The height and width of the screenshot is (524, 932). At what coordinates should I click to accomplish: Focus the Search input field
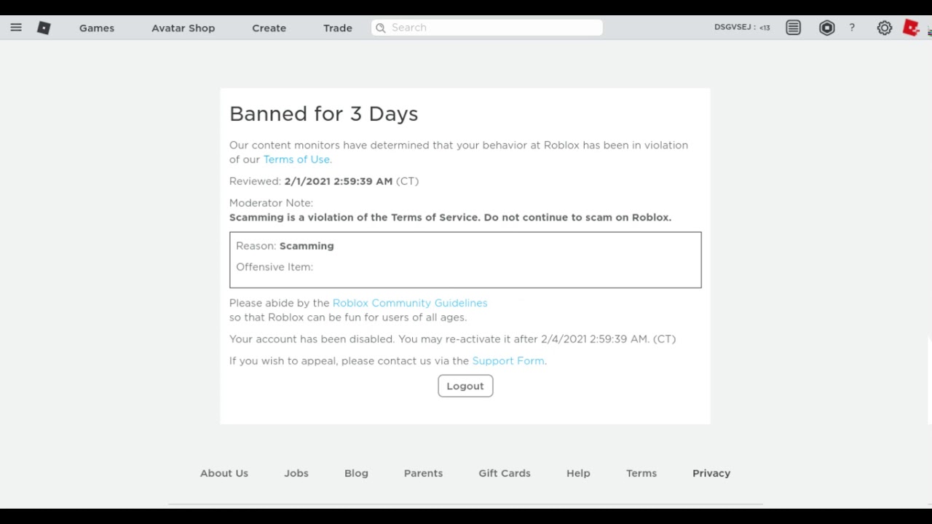click(487, 28)
